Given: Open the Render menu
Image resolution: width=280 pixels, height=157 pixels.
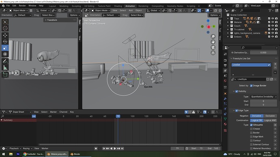Looking at the screenshot, I should (x=22, y=6).
